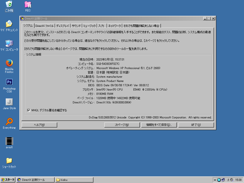Open the スタート menu
Image resolution: width=244 pixels, height=183 pixels.
click(x=8, y=180)
